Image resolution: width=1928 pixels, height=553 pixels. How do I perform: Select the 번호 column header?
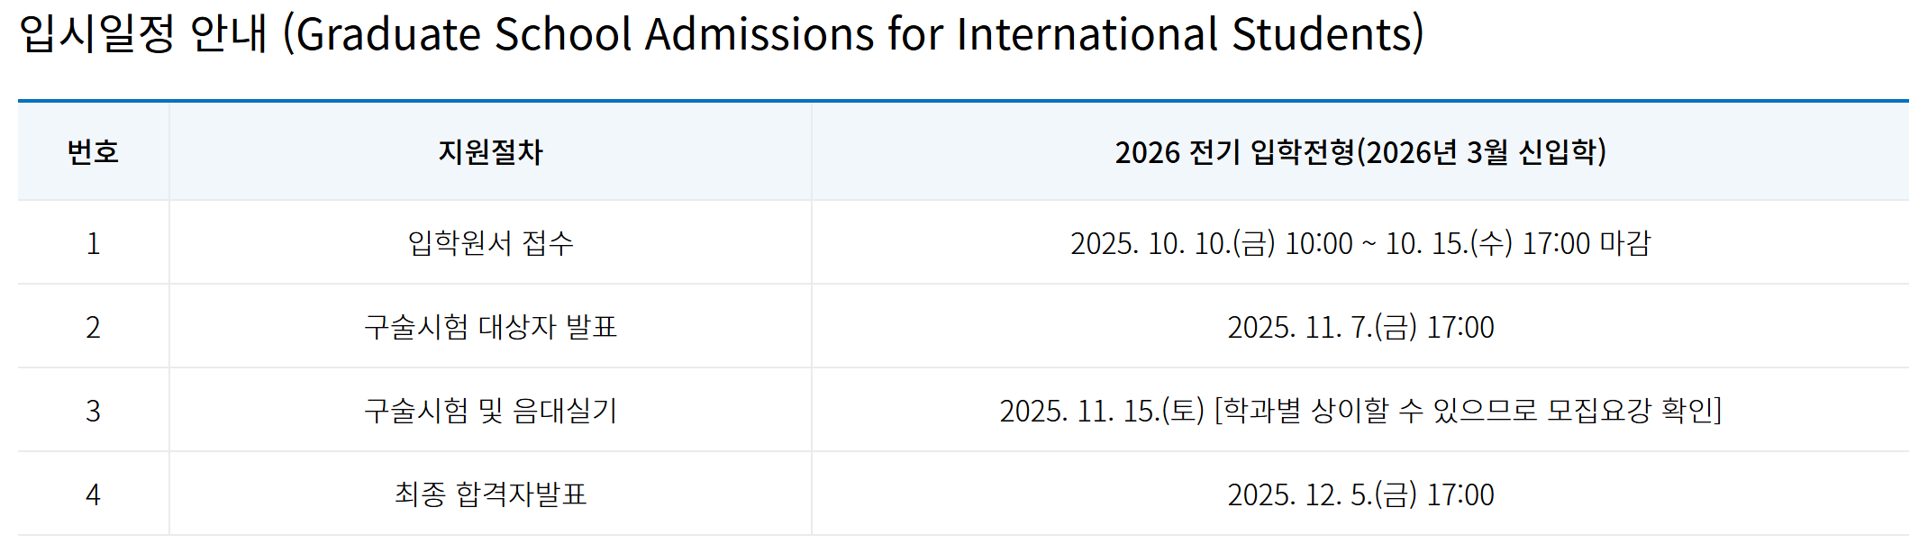(x=93, y=151)
